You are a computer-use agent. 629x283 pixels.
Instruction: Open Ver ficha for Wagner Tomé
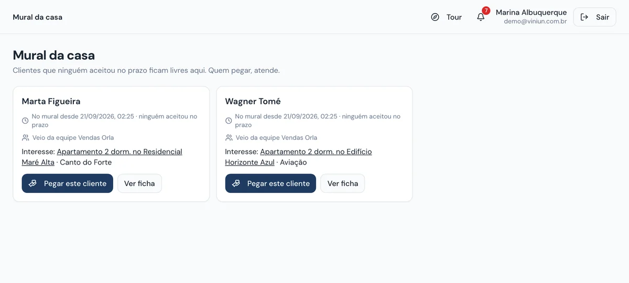click(x=343, y=183)
